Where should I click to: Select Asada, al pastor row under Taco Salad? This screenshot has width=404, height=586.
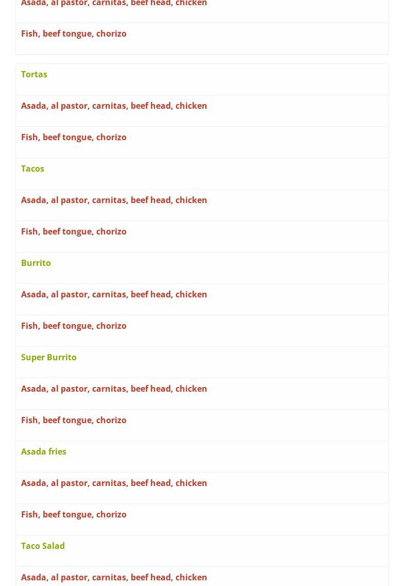114,577
